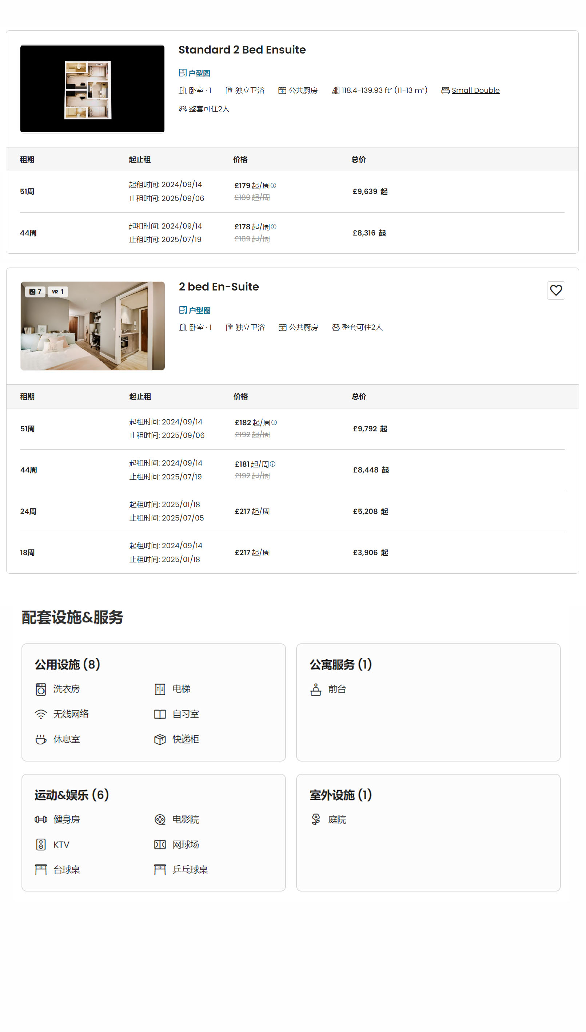
Task: Open the floor plan for Standard 2 Bed Ensuite
Action: pos(194,73)
